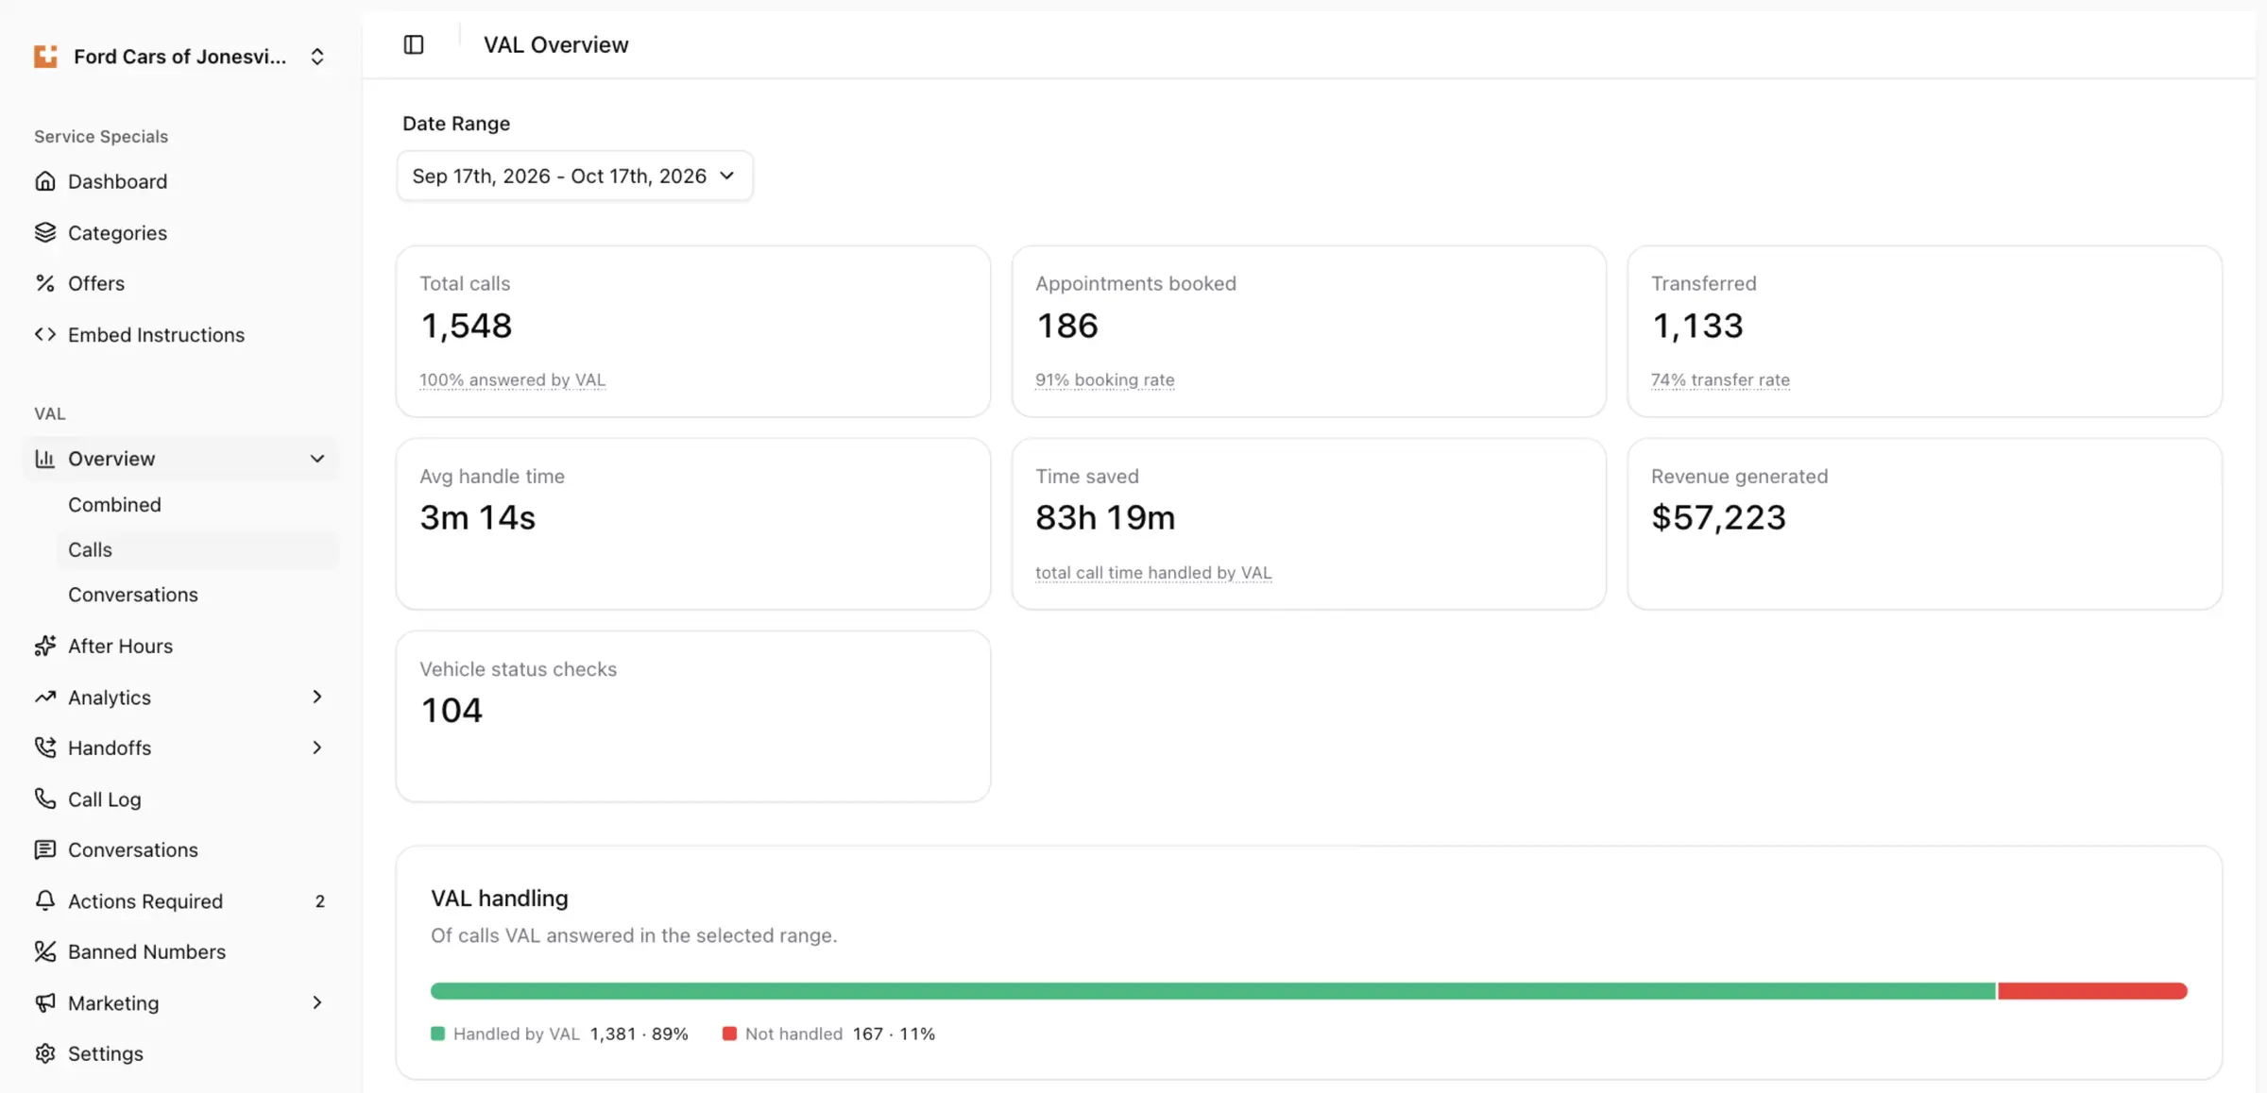Collapse the Overview submenu chevron
This screenshot has height=1093, width=2267.
317,459
